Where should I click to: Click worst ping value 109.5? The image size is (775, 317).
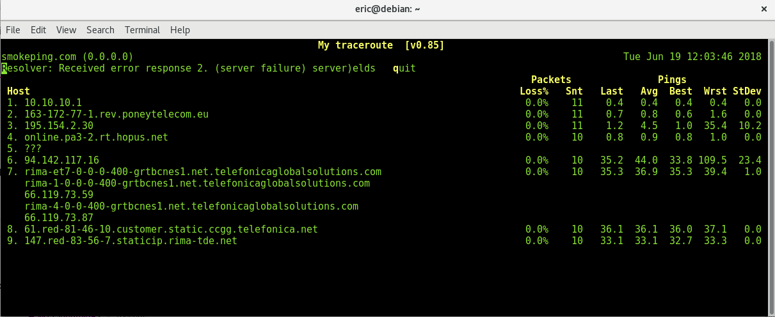(712, 160)
